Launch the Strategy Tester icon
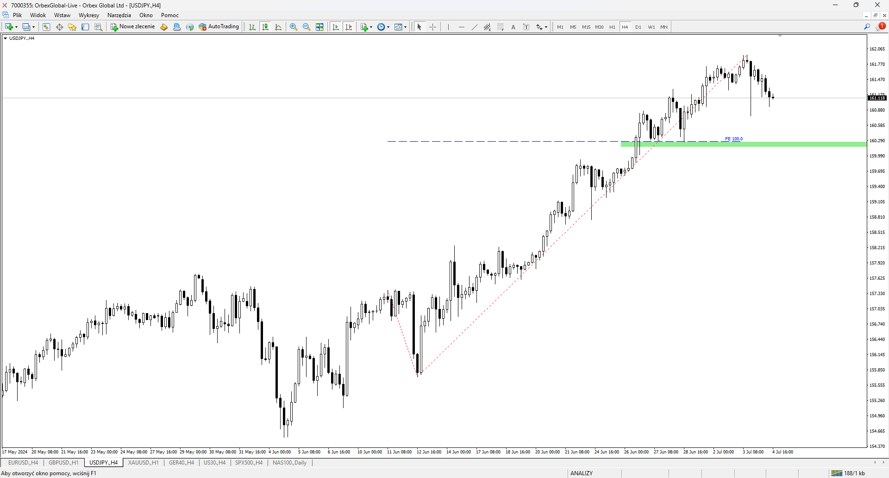Image resolution: width=889 pixels, height=478 pixels. [98, 27]
